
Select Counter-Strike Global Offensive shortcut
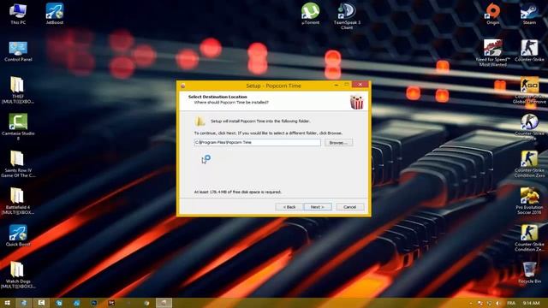point(529,90)
